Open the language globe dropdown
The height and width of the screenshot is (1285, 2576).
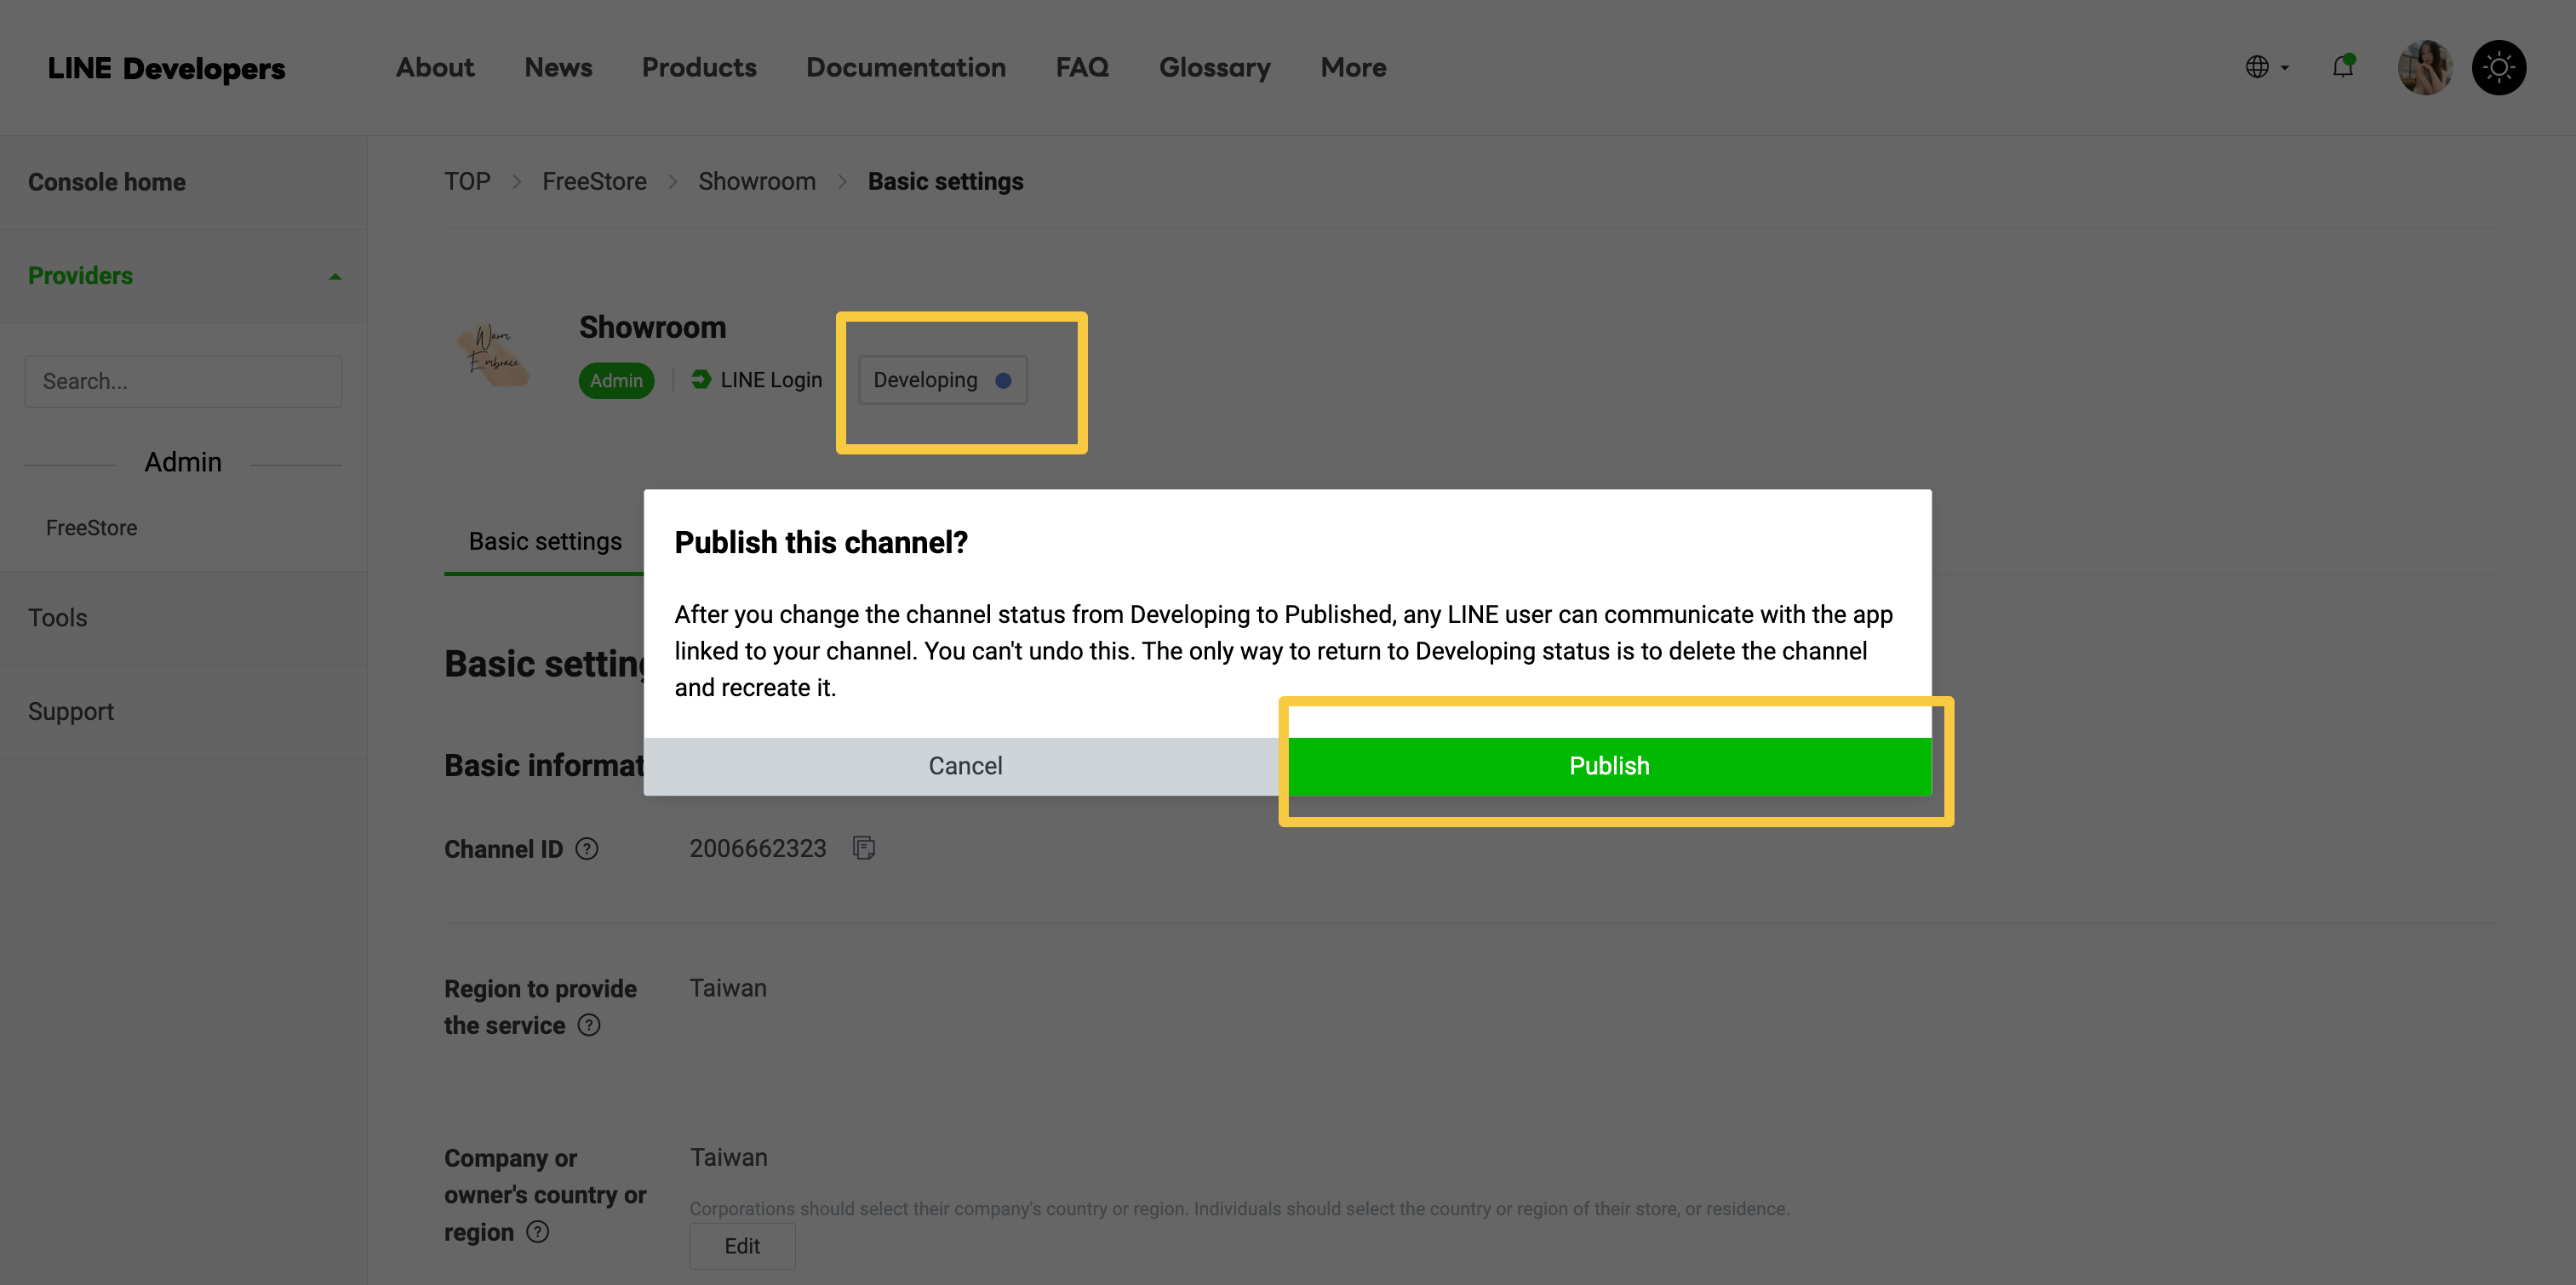point(2266,67)
